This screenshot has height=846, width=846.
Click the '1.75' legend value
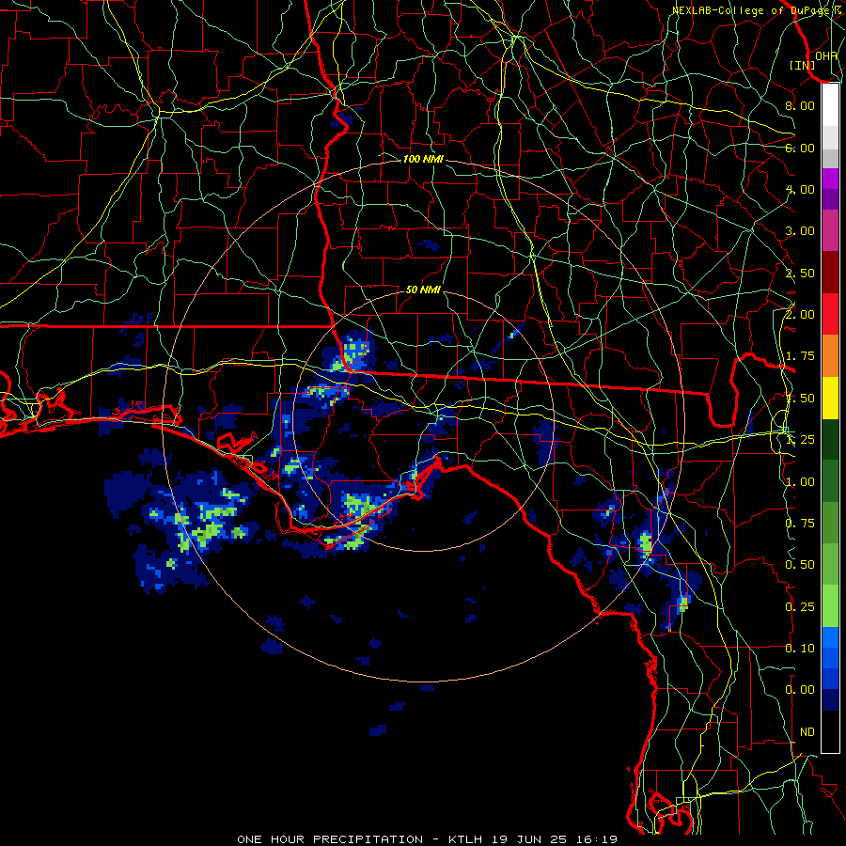(x=800, y=356)
